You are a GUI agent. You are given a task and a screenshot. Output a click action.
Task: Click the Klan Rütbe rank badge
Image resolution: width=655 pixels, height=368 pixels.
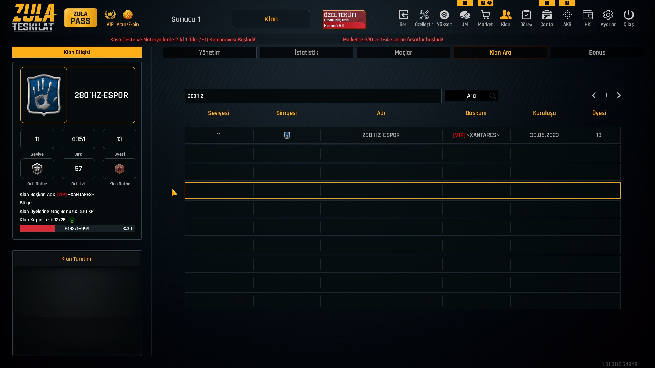[x=120, y=169]
